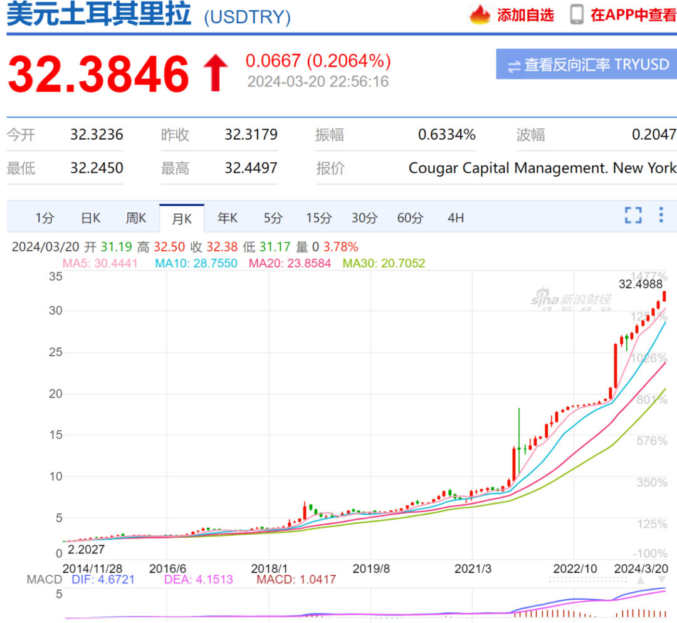Click the (USDTRY) symbol label
This screenshot has width=677, height=623.
pyautogui.click(x=248, y=17)
